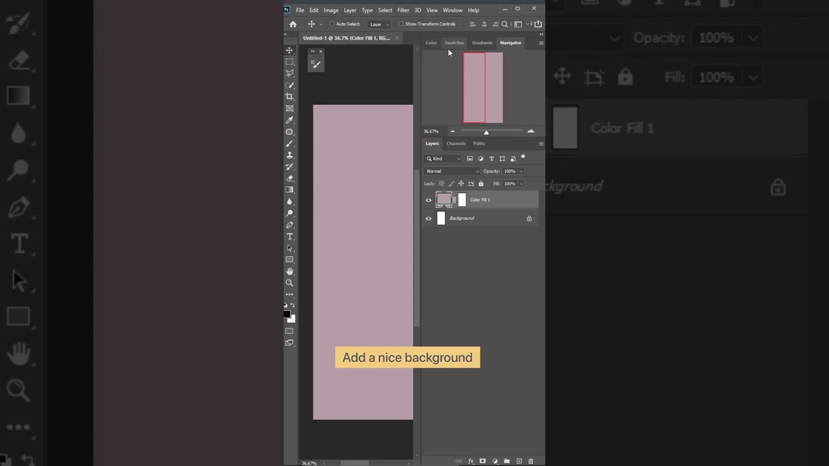Click Create new layer icon
The image size is (829, 466).
519,461
